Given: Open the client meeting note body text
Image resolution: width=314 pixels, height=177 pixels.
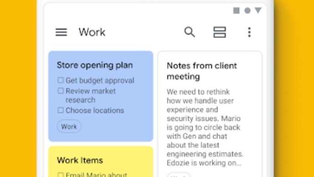Looking at the screenshot, I should (205, 127).
